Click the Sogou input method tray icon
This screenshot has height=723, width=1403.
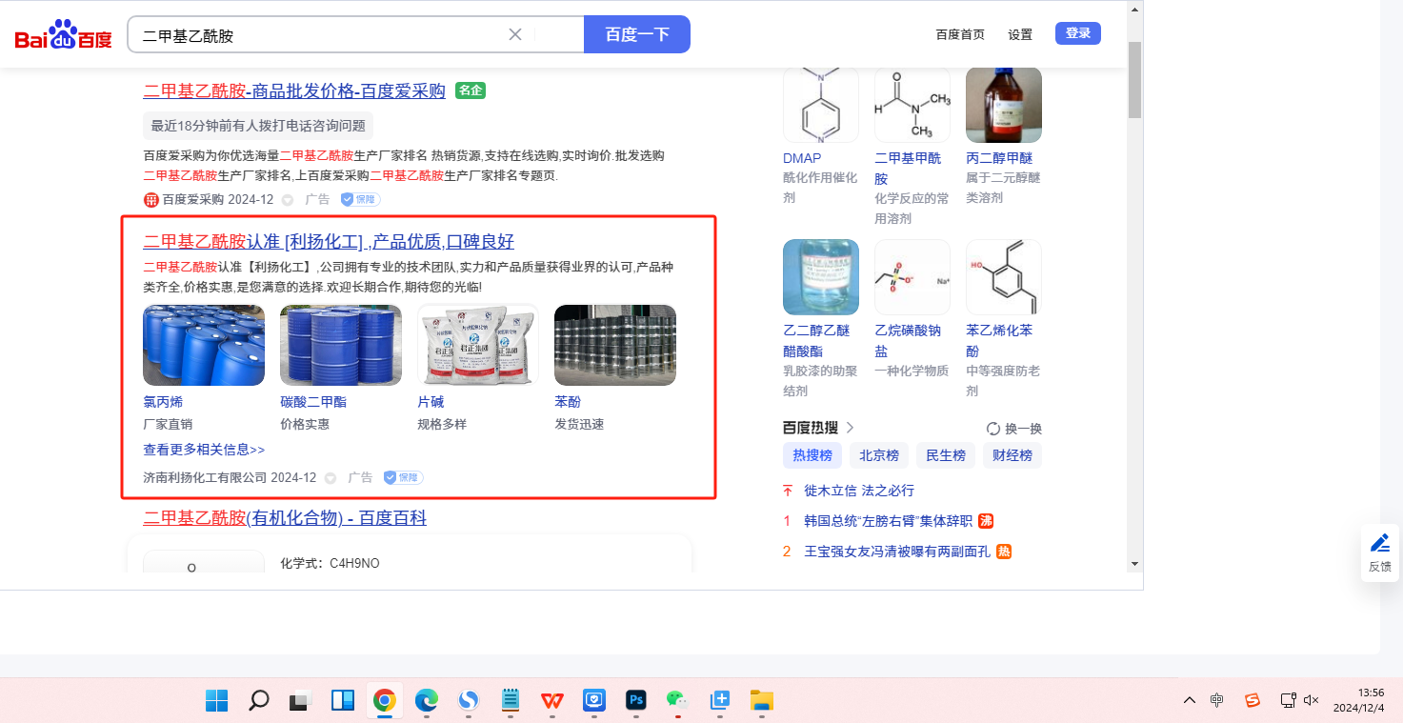1253,700
